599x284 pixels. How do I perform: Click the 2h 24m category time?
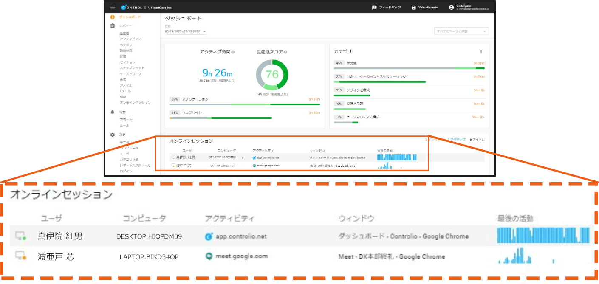point(479,77)
